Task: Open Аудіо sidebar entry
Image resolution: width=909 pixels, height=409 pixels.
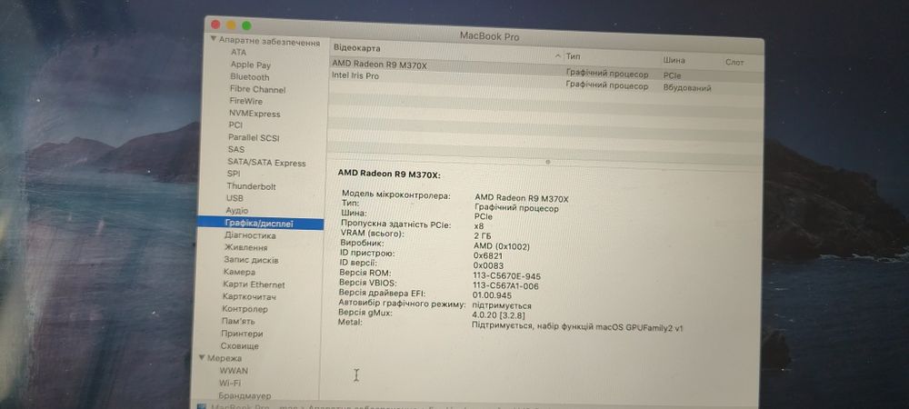Action: coord(236,210)
